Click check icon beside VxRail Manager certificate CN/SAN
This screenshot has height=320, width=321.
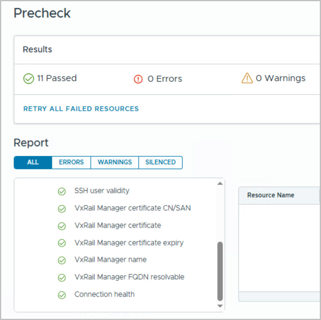(61, 209)
